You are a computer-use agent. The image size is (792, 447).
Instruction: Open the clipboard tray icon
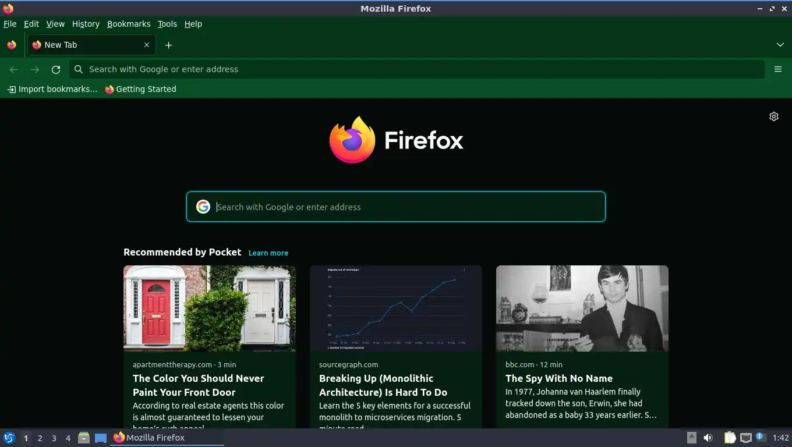(x=730, y=438)
